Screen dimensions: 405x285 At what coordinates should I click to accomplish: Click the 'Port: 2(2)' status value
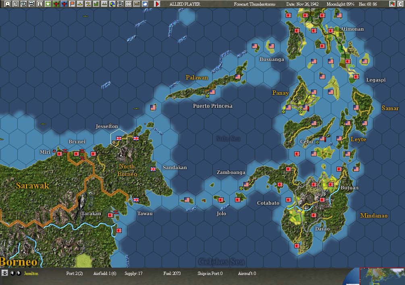click(75, 273)
